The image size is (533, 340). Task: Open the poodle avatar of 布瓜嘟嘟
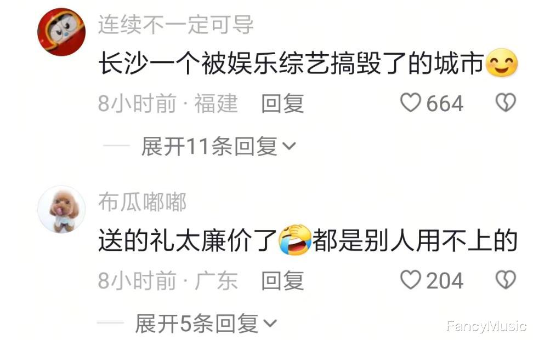click(x=61, y=209)
